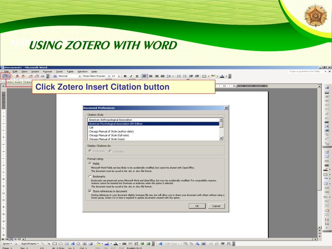
Task: Click the Line Style icon in Drawing toolbar
Action: coord(124,243)
